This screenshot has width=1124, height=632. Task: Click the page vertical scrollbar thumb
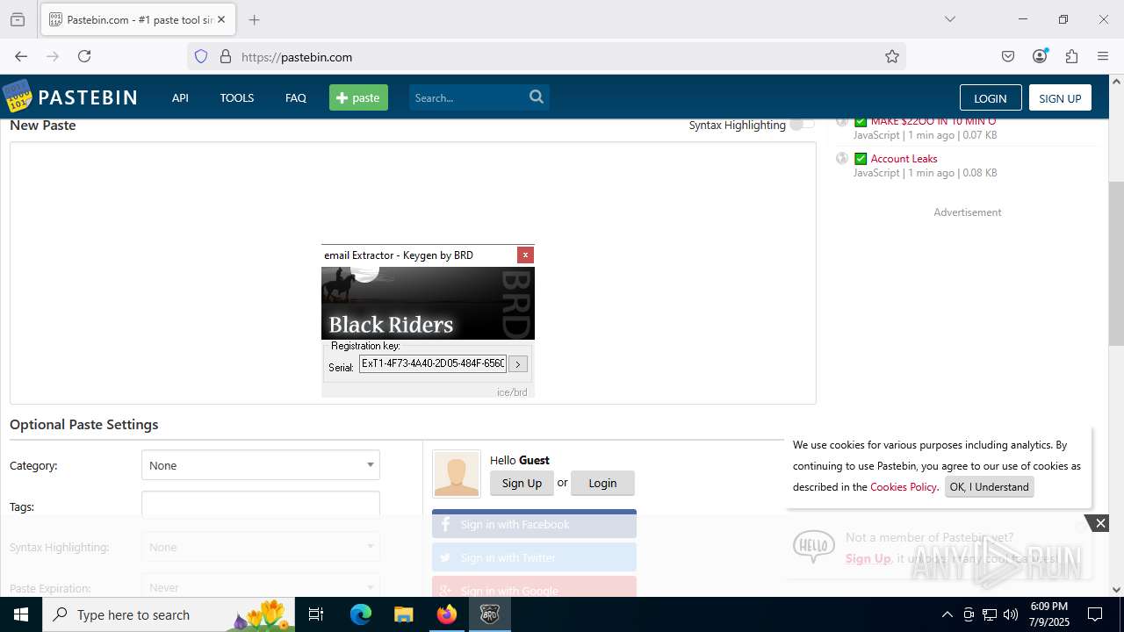pos(1116,263)
